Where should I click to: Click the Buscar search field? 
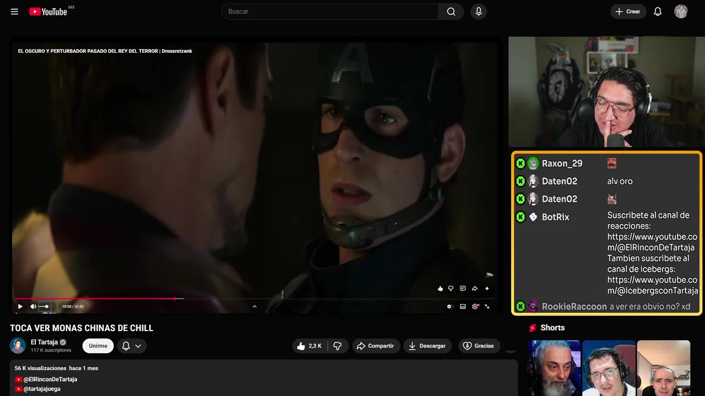click(330, 12)
